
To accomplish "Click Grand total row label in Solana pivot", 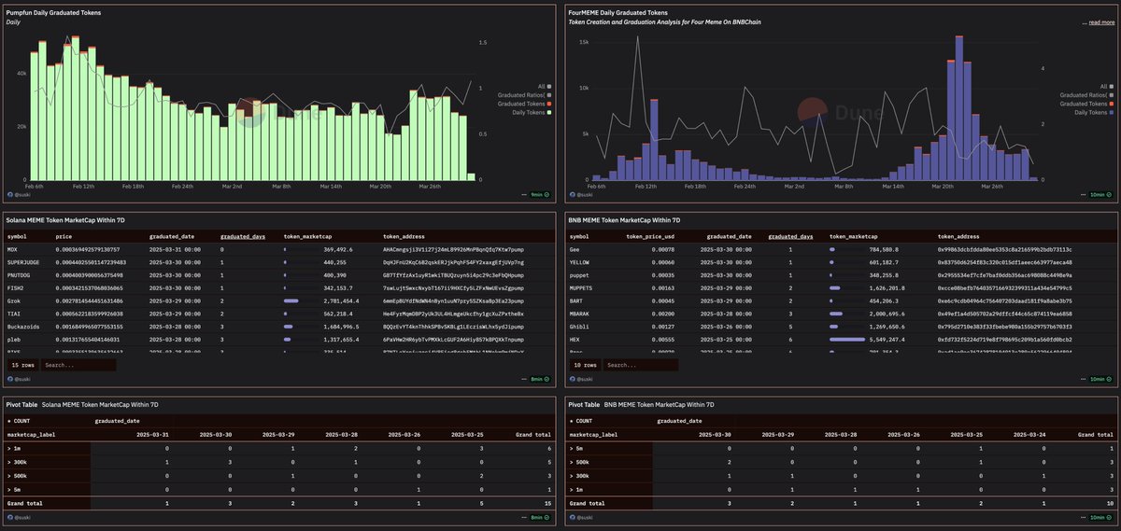I will pyautogui.click(x=24, y=503).
